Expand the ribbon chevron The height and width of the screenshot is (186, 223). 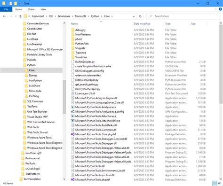(x=215, y=9)
